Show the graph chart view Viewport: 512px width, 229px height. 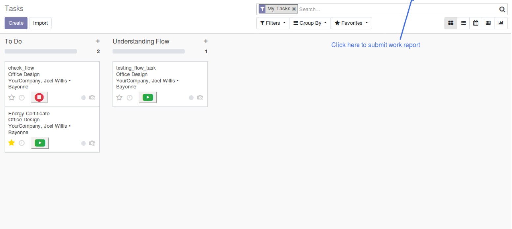(x=501, y=23)
